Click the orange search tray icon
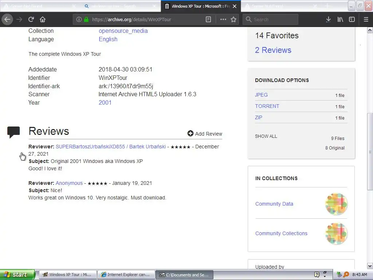 pyautogui.click(x=346, y=275)
